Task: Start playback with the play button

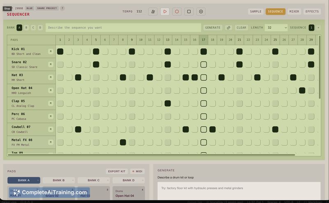Action: pyautogui.click(x=165, y=11)
